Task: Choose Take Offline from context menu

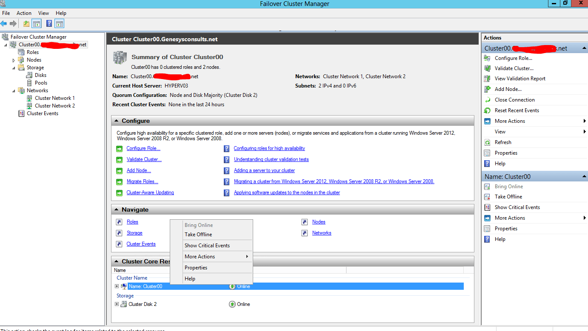Action: click(x=211, y=235)
